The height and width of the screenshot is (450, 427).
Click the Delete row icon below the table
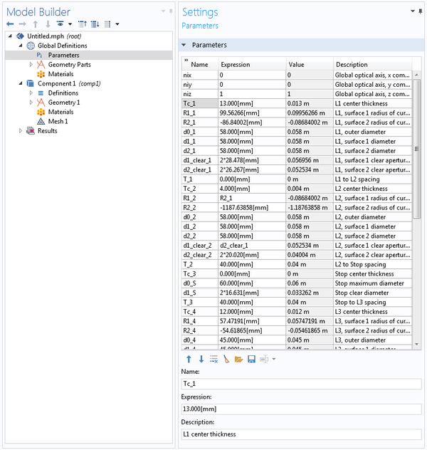(x=213, y=359)
